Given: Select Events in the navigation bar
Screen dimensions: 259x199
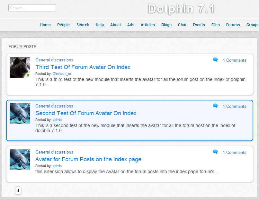Looking at the screenshot, I should pyautogui.click(x=199, y=25).
